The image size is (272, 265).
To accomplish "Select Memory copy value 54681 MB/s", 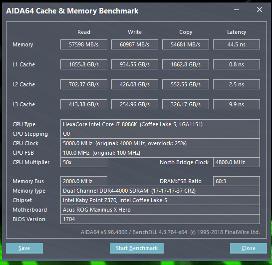I will pyautogui.click(x=186, y=44).
